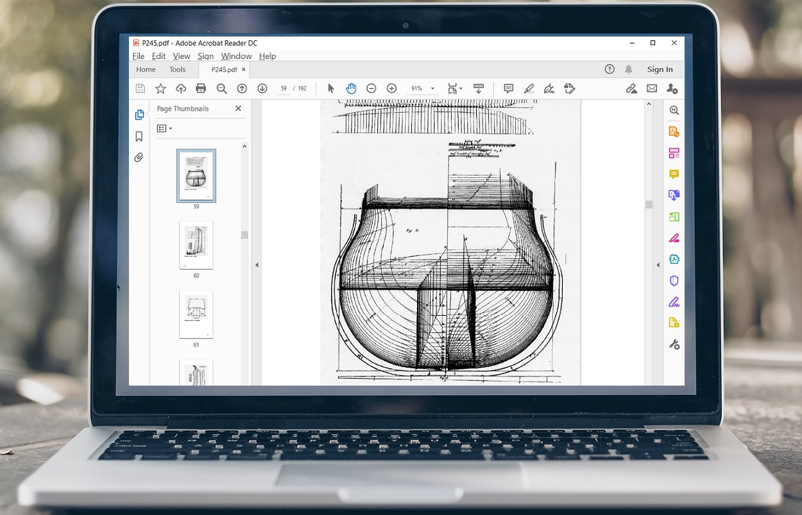Open the Bookmarks panel
The image size is (802, 515).
pyautogui.click(x=139, y=136)
